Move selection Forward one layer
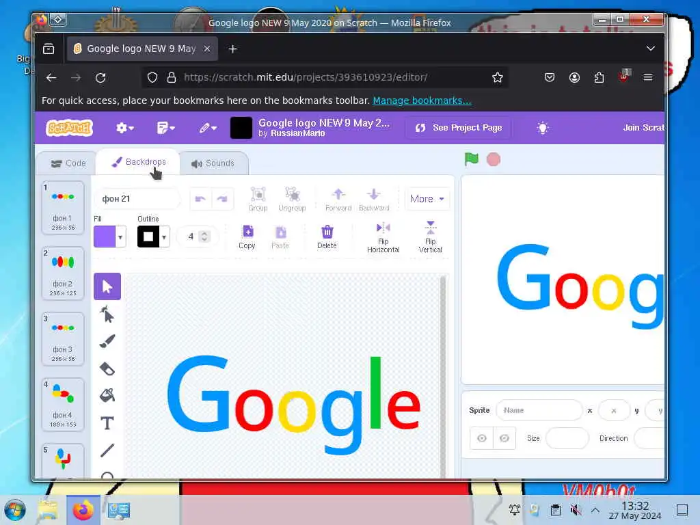The image size is (700, 525). pyautogui.click(x=338, y=199)
